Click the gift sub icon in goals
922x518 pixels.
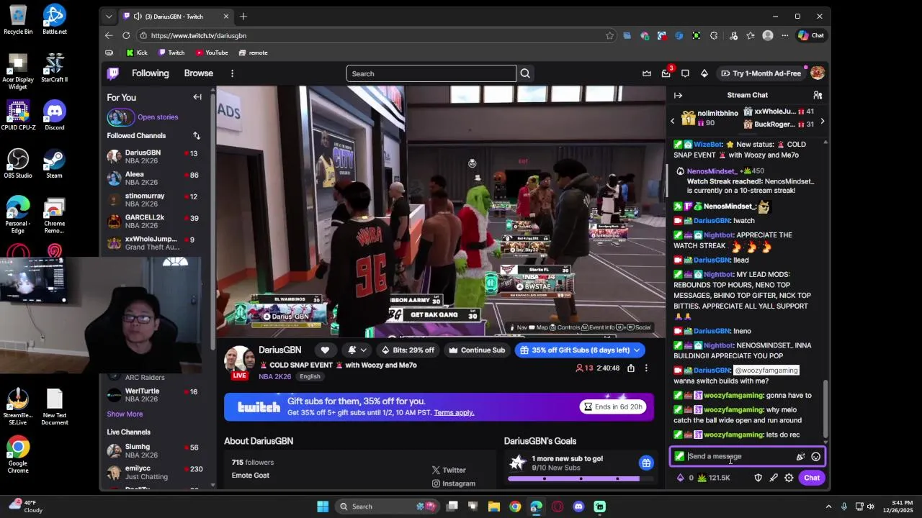click(646, 463)
